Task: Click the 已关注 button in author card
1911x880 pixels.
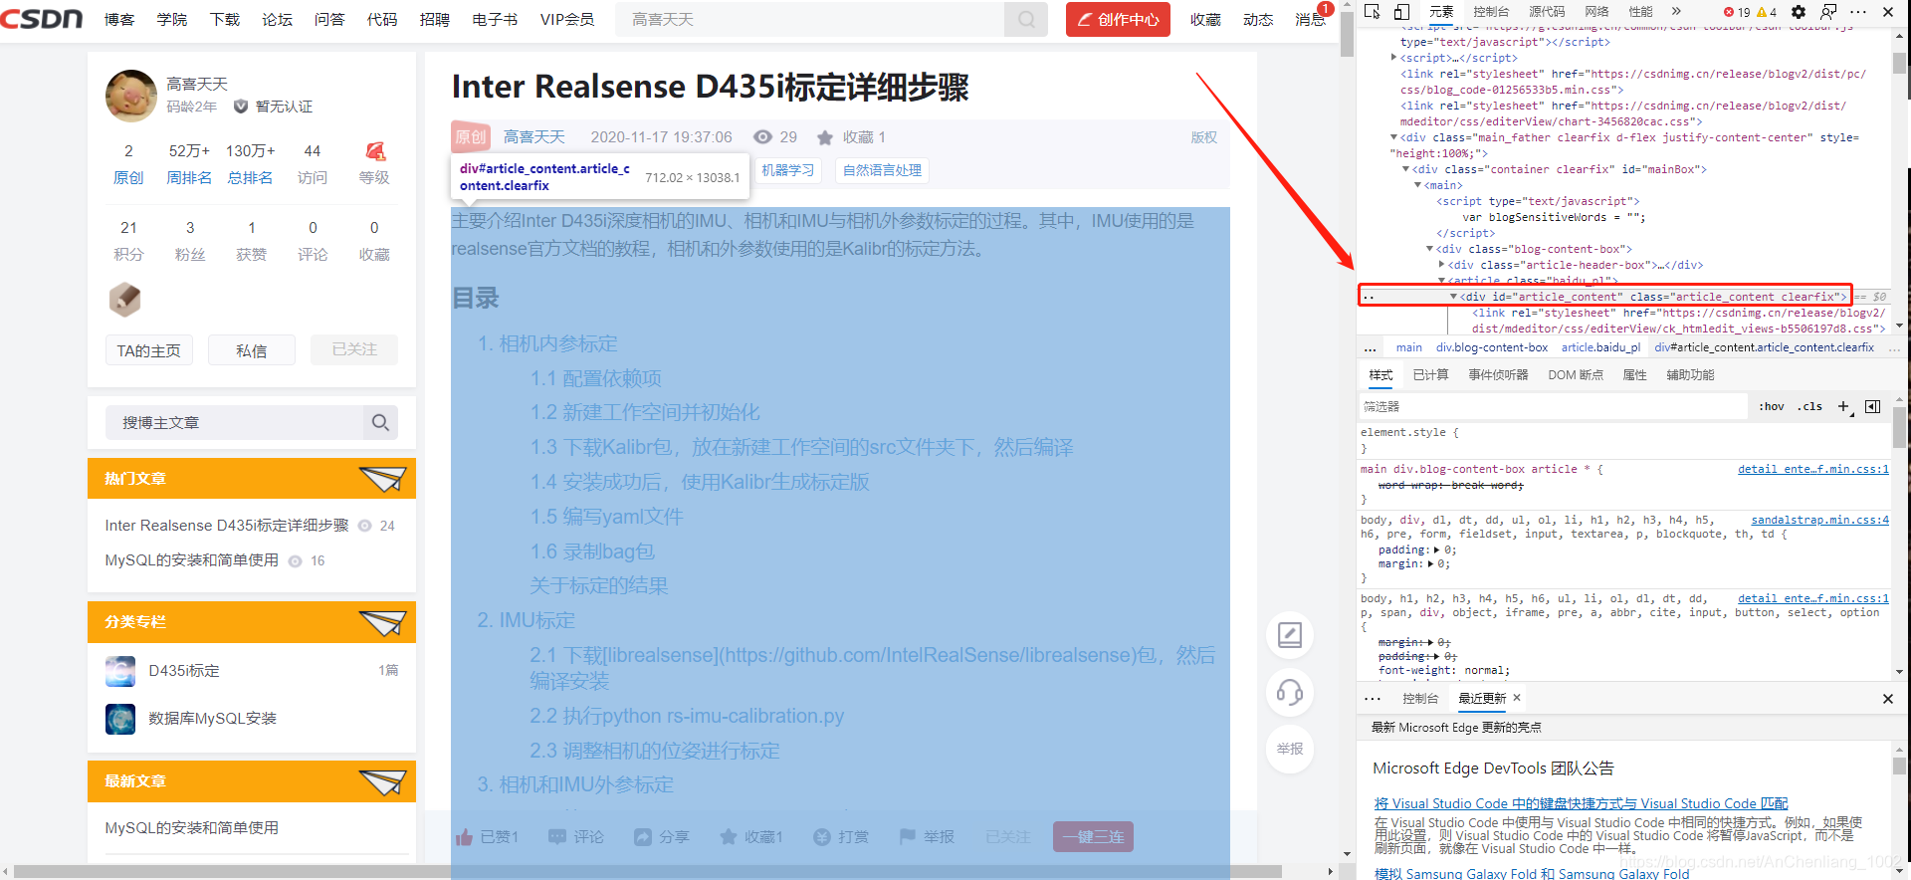Action: (x=354, y=349)
